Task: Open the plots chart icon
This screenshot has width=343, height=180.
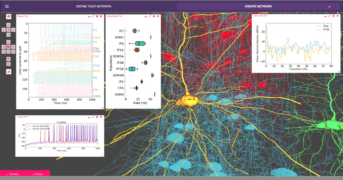Action: (x=8, y=71)
